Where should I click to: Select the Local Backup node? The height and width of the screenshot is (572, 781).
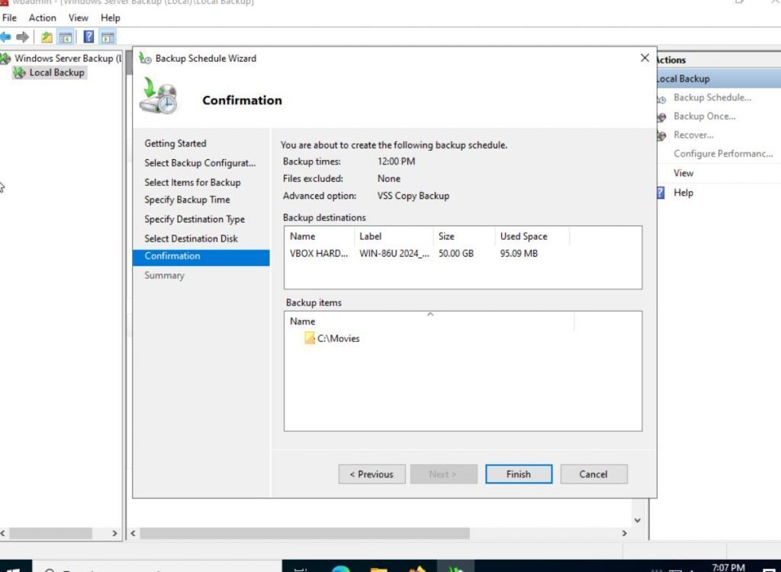(55, 72)
